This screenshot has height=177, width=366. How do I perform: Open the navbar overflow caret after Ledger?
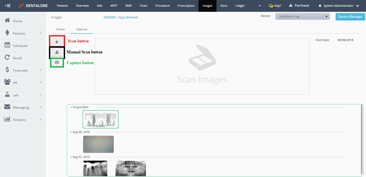260,6
